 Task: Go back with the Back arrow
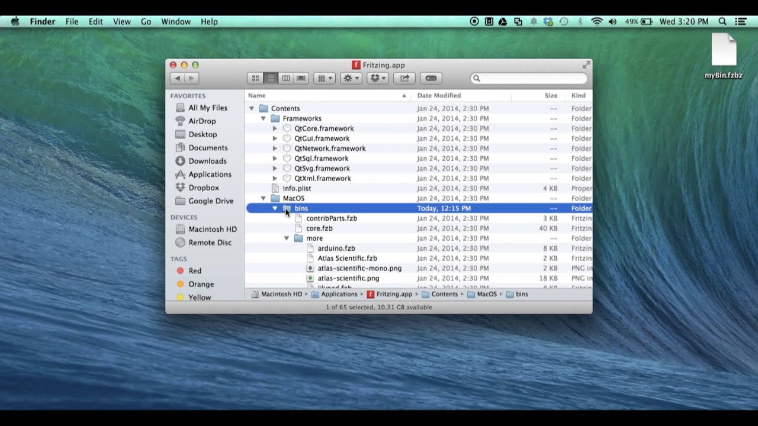click(177, 78)
